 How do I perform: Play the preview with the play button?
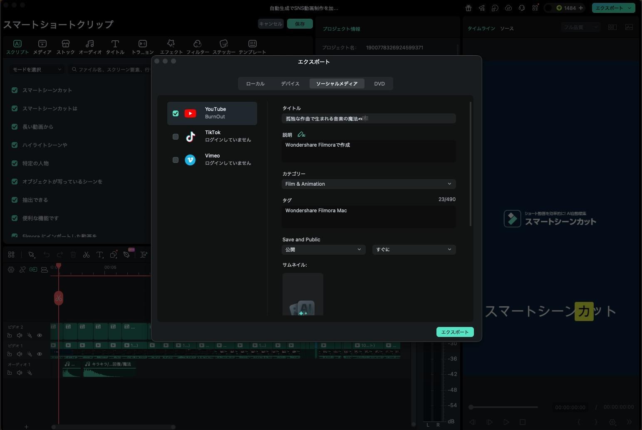pyautogui.click(x=506, y=422)
